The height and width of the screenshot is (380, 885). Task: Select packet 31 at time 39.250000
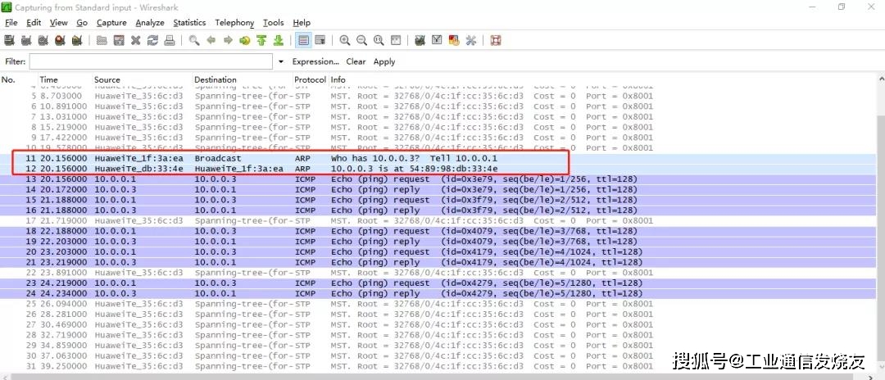(436, 366)
